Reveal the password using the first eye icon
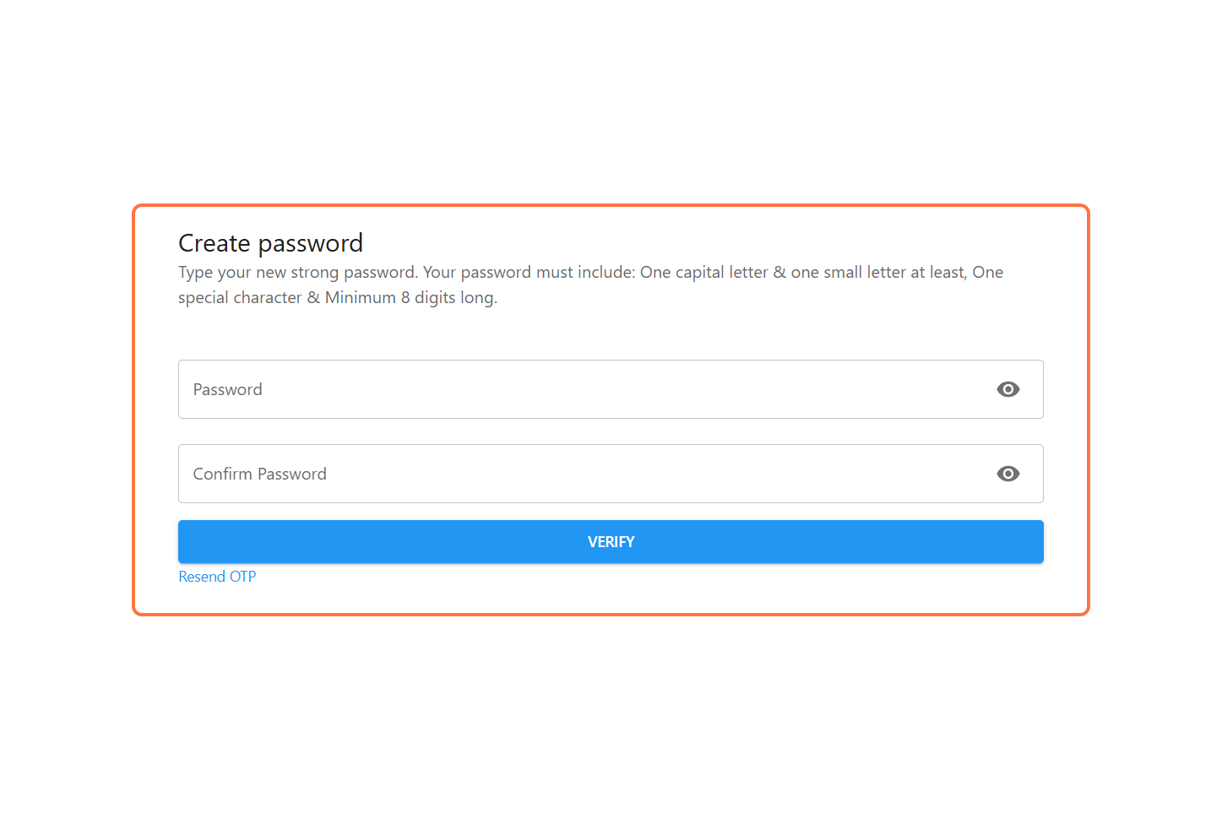The image size is (1222, 819). (1007, 389)
